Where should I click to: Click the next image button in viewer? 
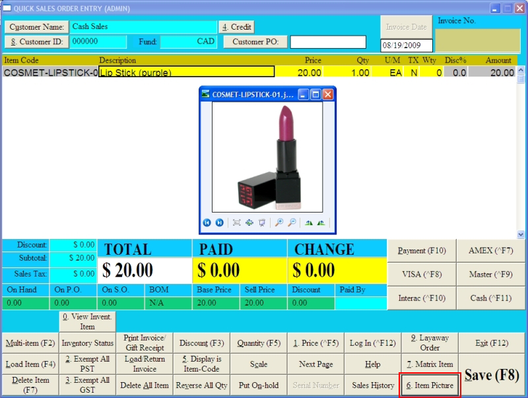tap(219, 222)
